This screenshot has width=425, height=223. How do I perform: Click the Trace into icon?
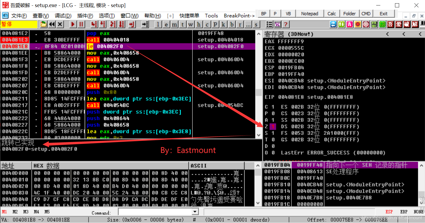[113, 24]
